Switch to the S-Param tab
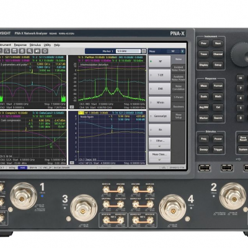Screen dimensions: 248x248 pos(179,97)
